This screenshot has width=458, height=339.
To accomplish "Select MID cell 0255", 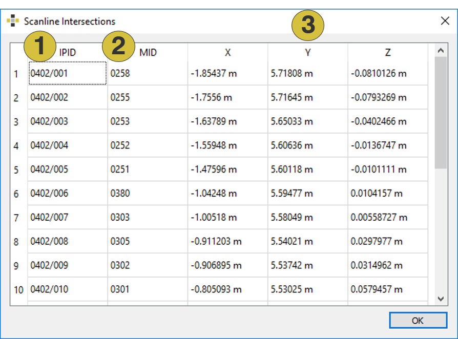I will pos(148,97).
